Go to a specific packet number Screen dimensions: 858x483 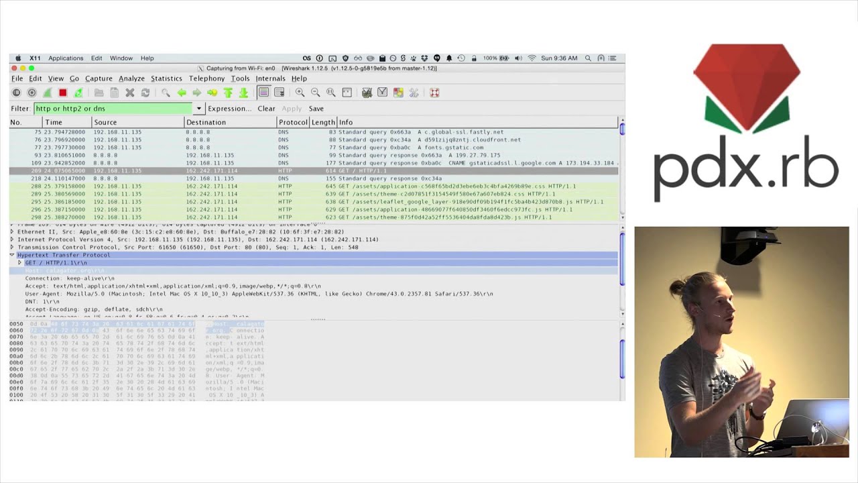click(212, 93)
